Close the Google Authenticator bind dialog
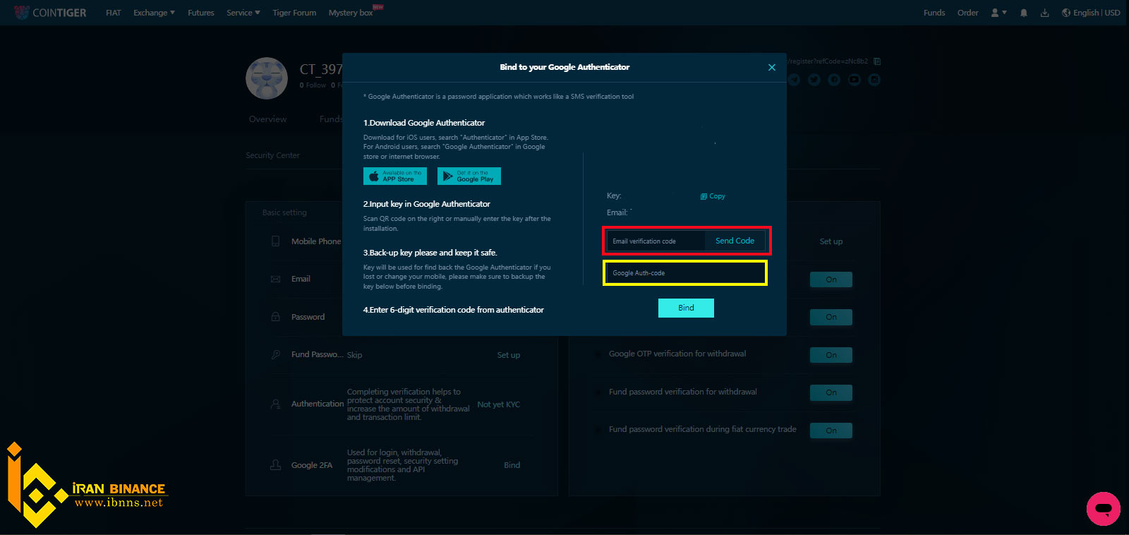This screenshot has height=535, width=1129. (772, 67)
